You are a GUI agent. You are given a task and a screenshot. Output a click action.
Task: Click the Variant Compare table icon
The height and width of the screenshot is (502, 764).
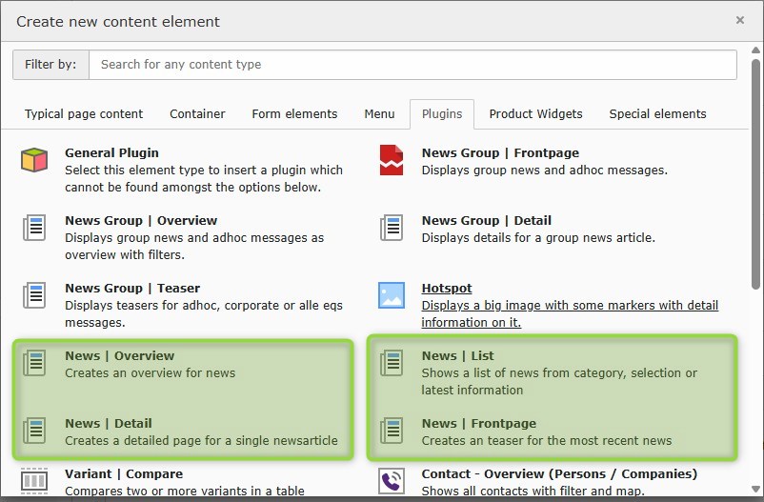pos(34,480)
